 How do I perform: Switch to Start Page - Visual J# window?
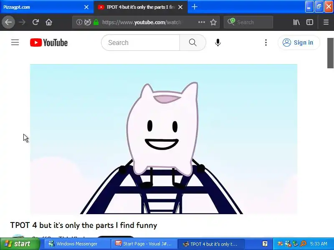click(144, 244)
